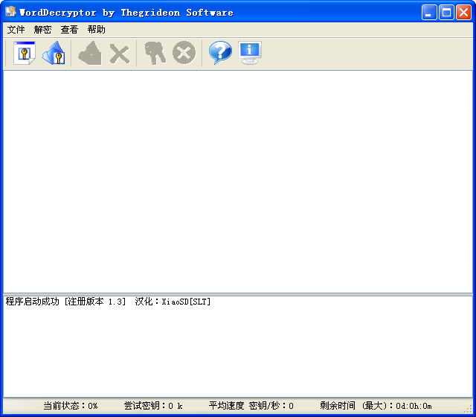476x417 pixels.
Task: Click the open document with key icon
Action: 25,53
